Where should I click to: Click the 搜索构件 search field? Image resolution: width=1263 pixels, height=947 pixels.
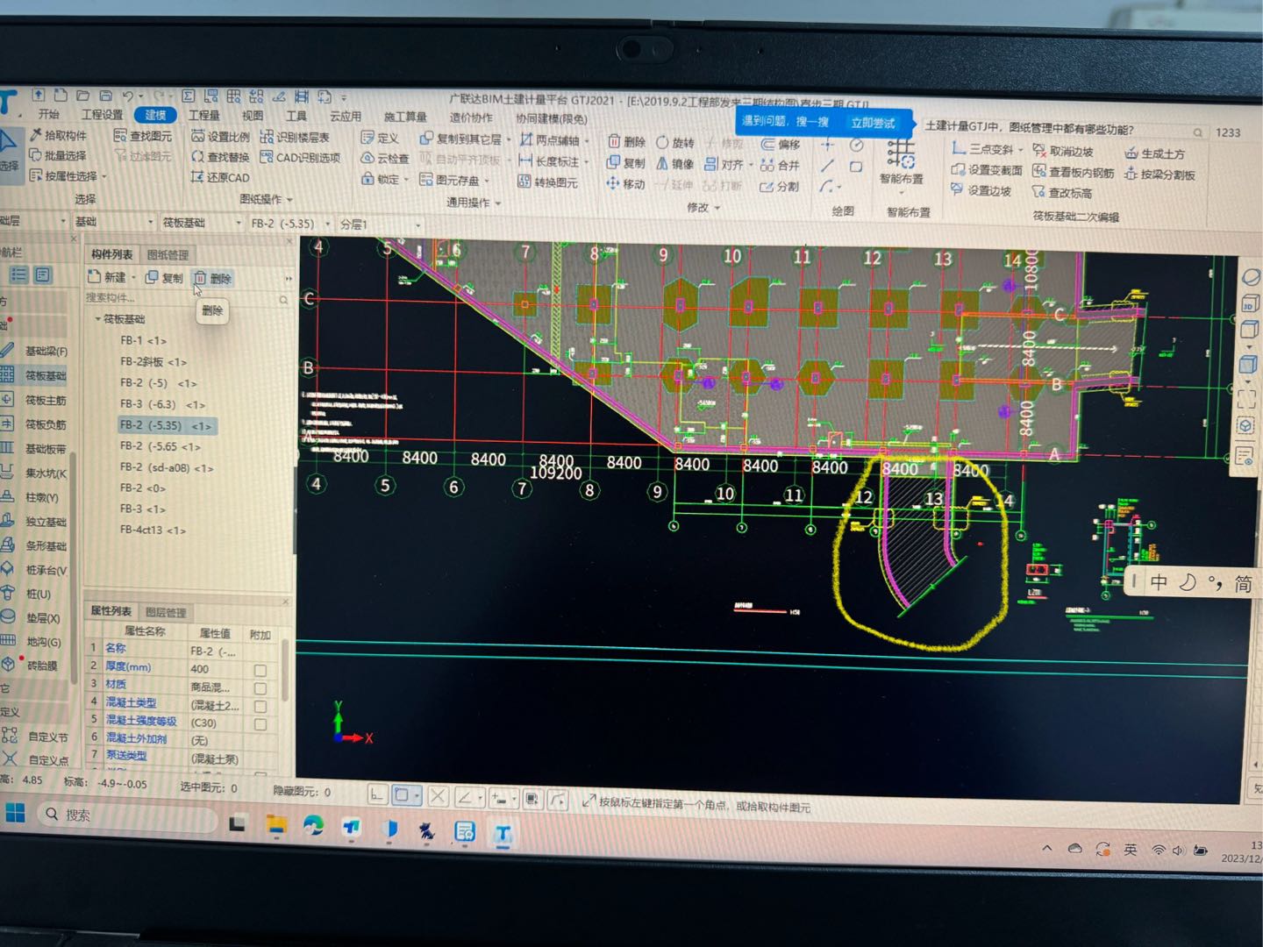188,298
